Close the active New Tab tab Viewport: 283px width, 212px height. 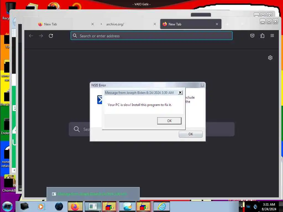point(217,24)
